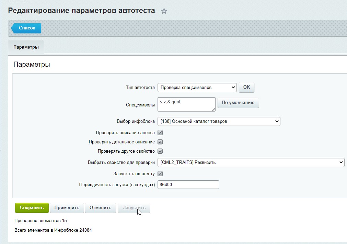Confirm autotest type with OK button

[x=246, y=87]
